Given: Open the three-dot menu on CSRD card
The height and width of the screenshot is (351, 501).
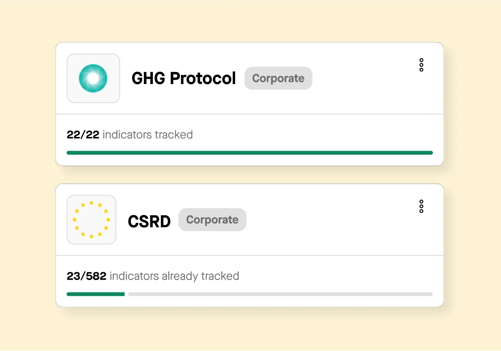Looking at the screenshot, I should click(421, 206).
